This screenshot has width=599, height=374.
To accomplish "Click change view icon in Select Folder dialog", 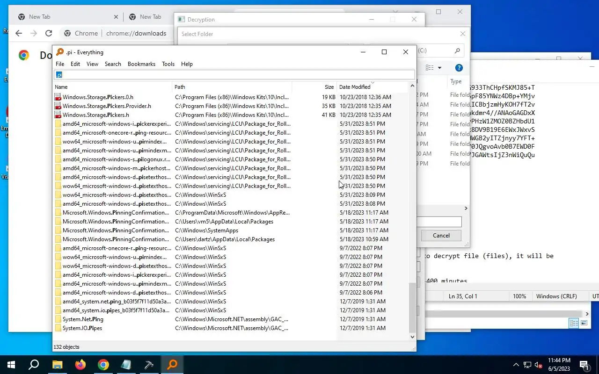I will tap(429, 68).
